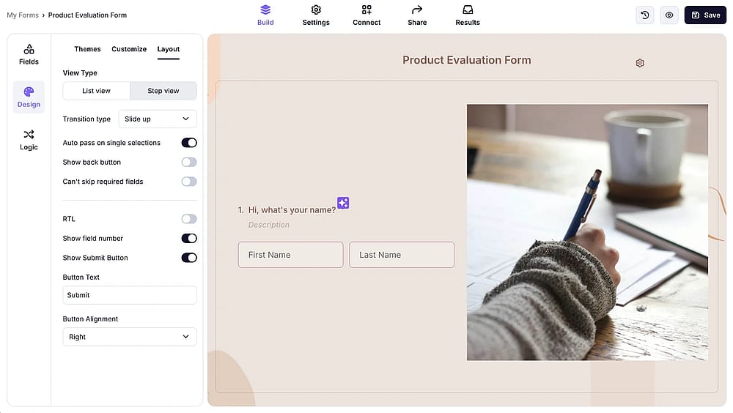Open the Design palette sidebar panel
733x413 pixels.
[x=29, y=97]
